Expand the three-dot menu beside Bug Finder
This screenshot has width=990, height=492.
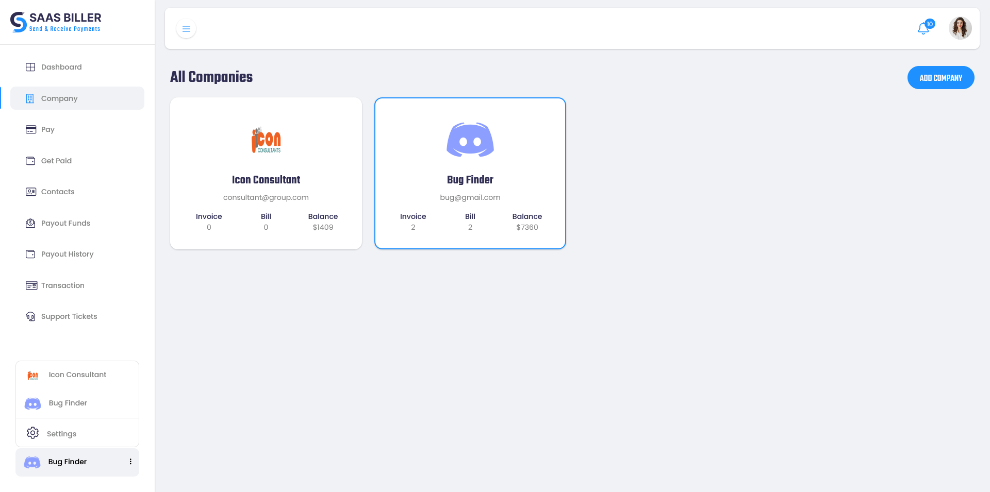pos(130,462)
